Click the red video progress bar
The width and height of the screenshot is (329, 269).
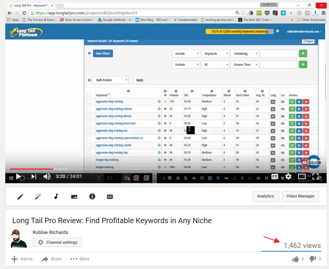click(31, 169)
